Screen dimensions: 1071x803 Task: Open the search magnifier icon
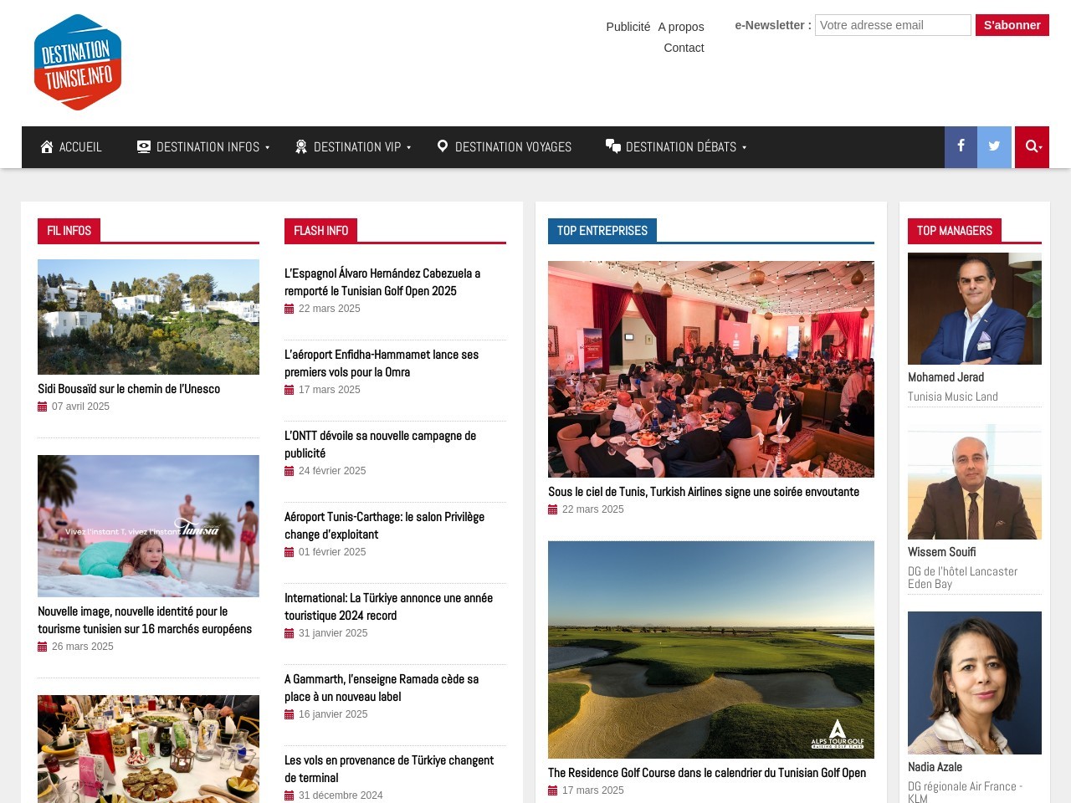tap(1032, 146)
